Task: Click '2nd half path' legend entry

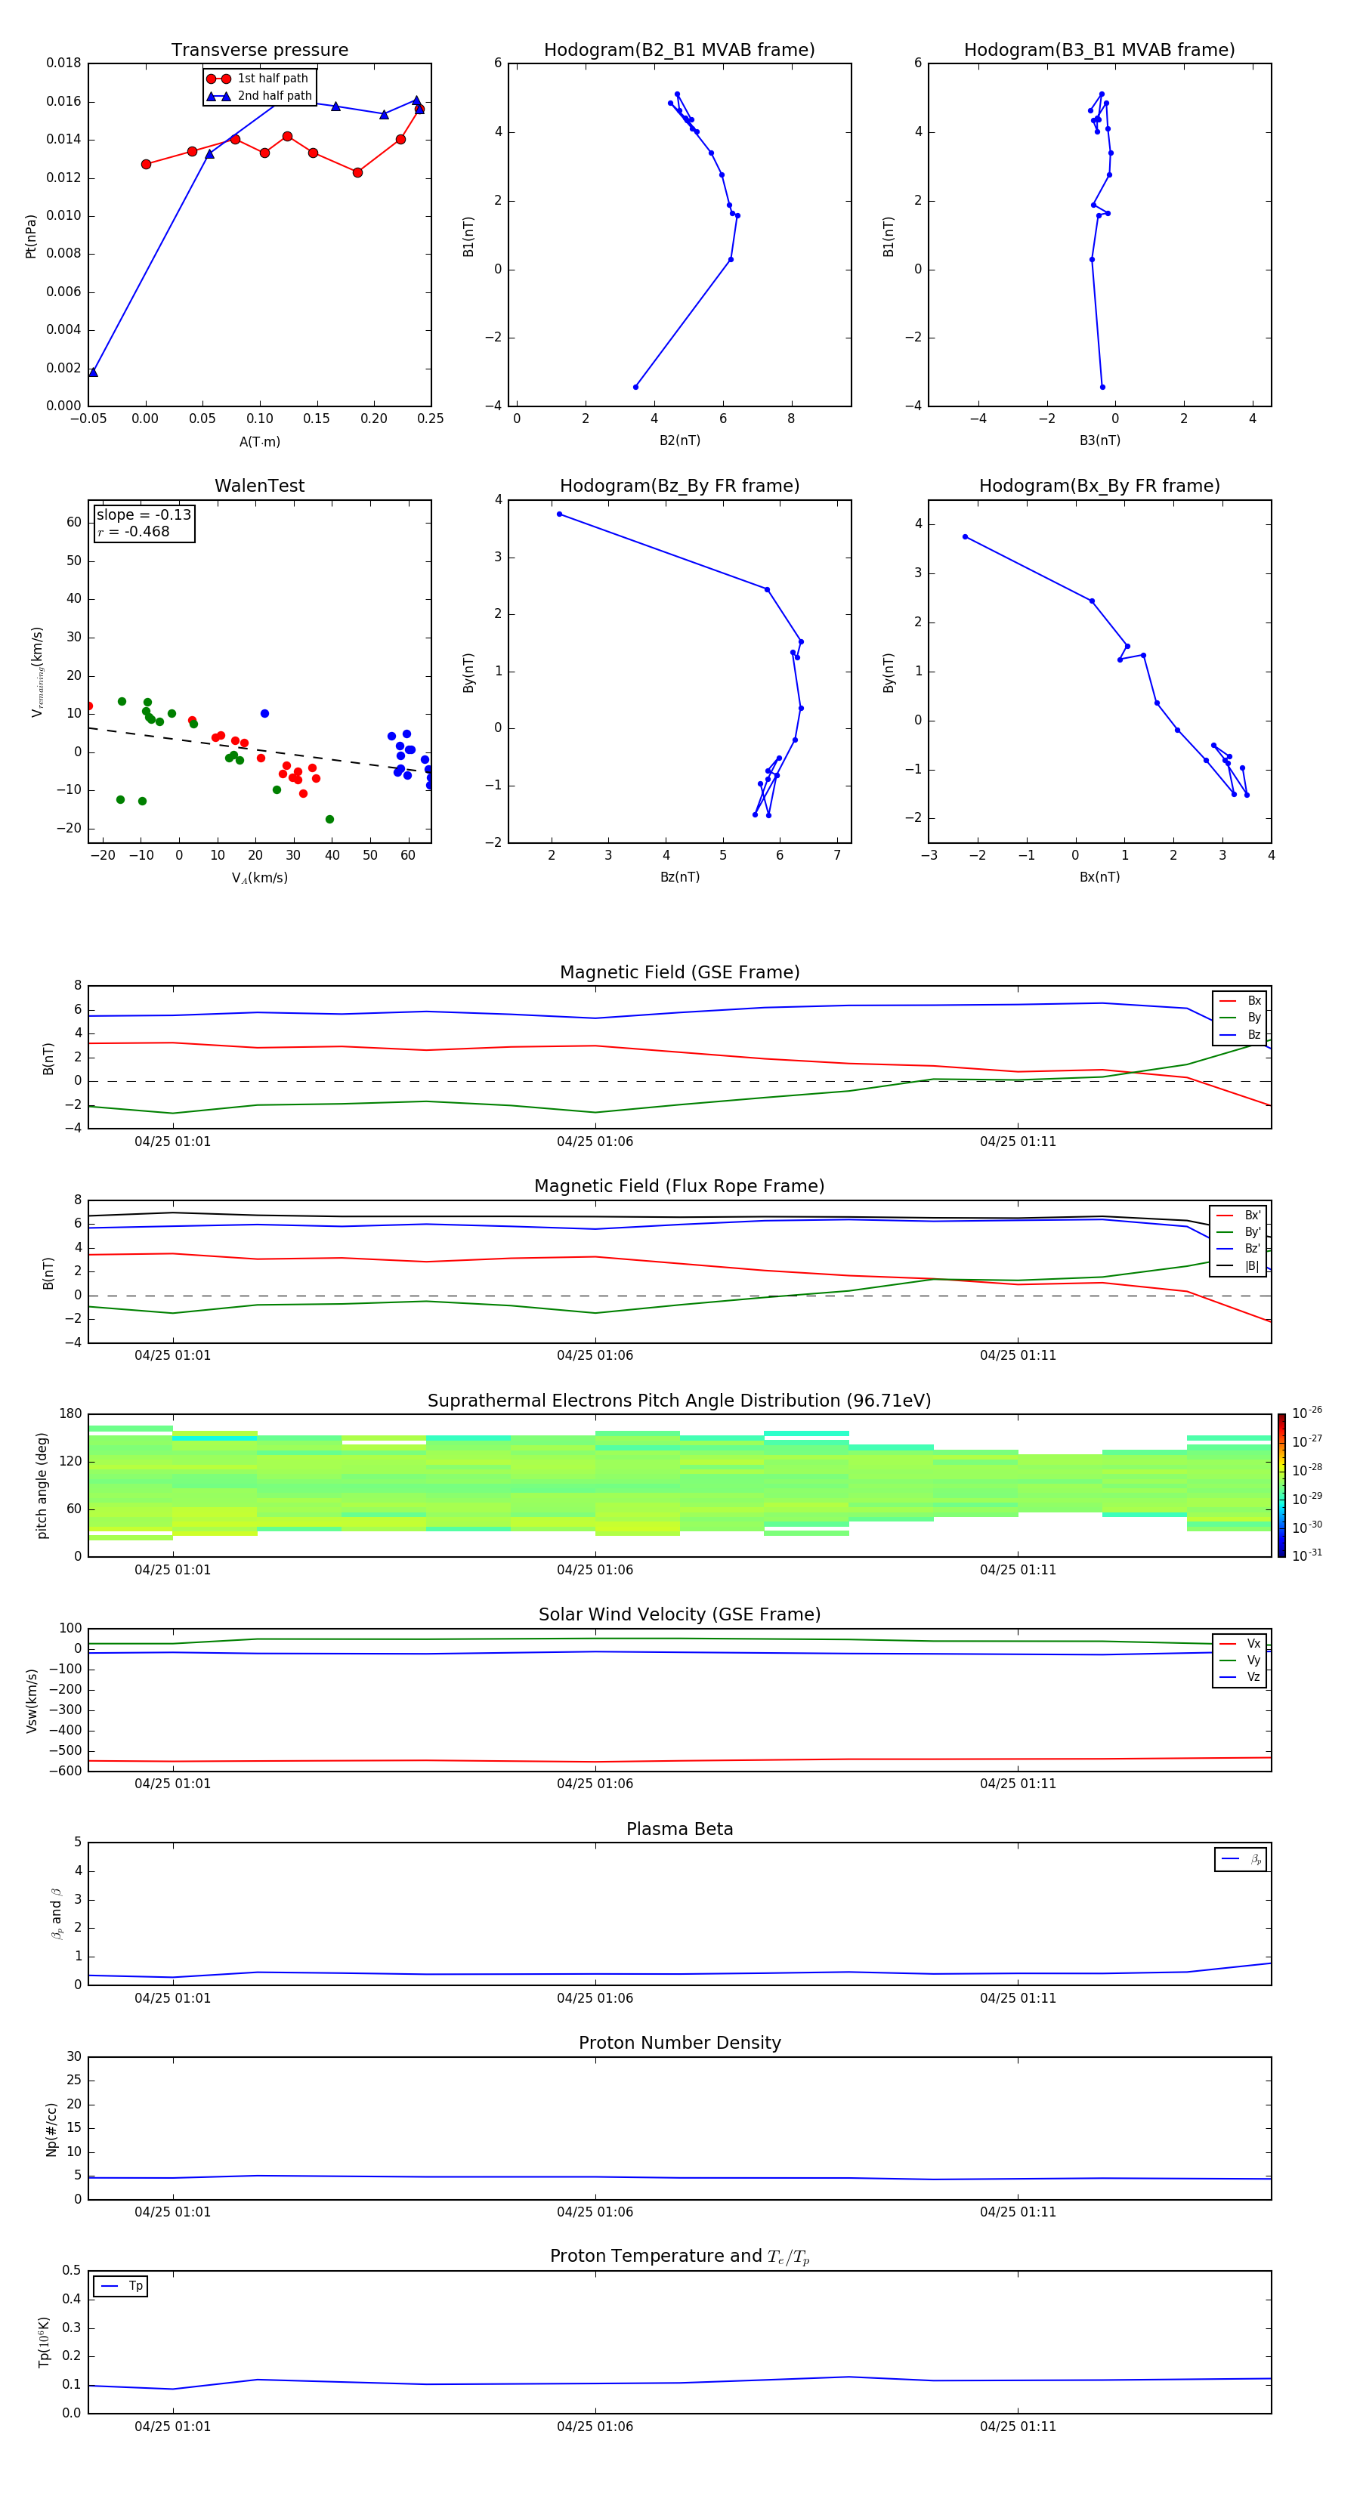Action: tap(261, 96)
